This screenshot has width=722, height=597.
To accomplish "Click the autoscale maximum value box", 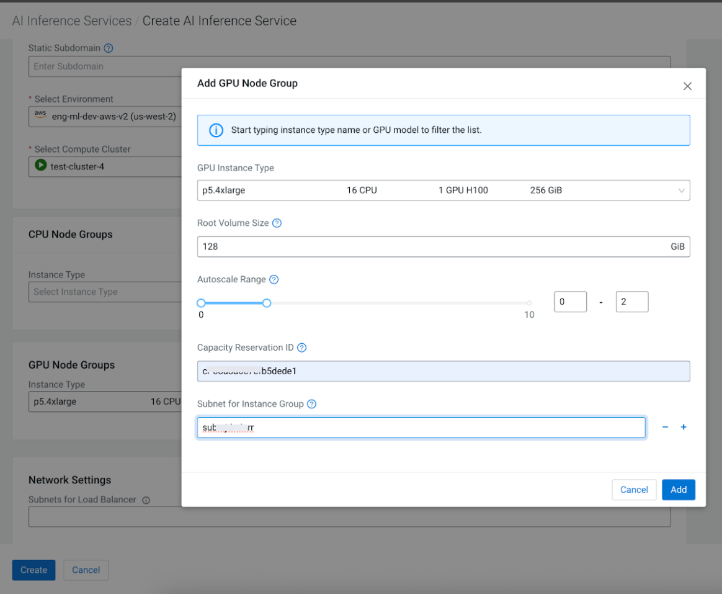I will tap(631, 302).
